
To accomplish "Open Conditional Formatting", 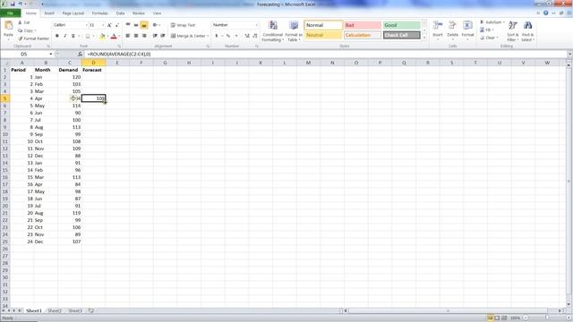I will (272, 31).
